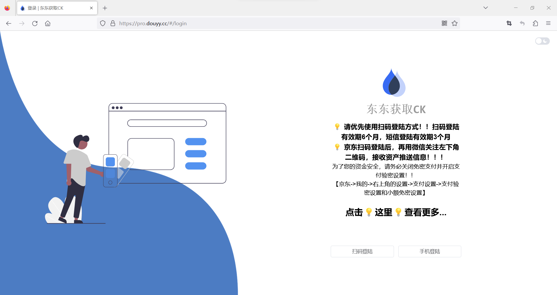Image resolution: width=557 pixels, height=295 pixels.
Task: Take a screenshot with the crop icon
Action: click(x=509, y=23)
